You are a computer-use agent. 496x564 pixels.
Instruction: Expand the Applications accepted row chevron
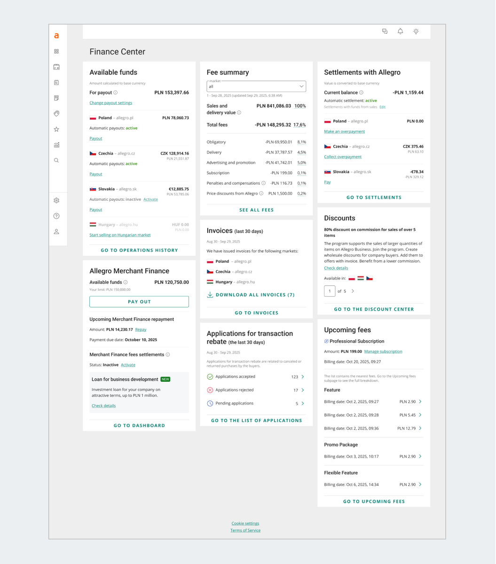tap(302, 377)
